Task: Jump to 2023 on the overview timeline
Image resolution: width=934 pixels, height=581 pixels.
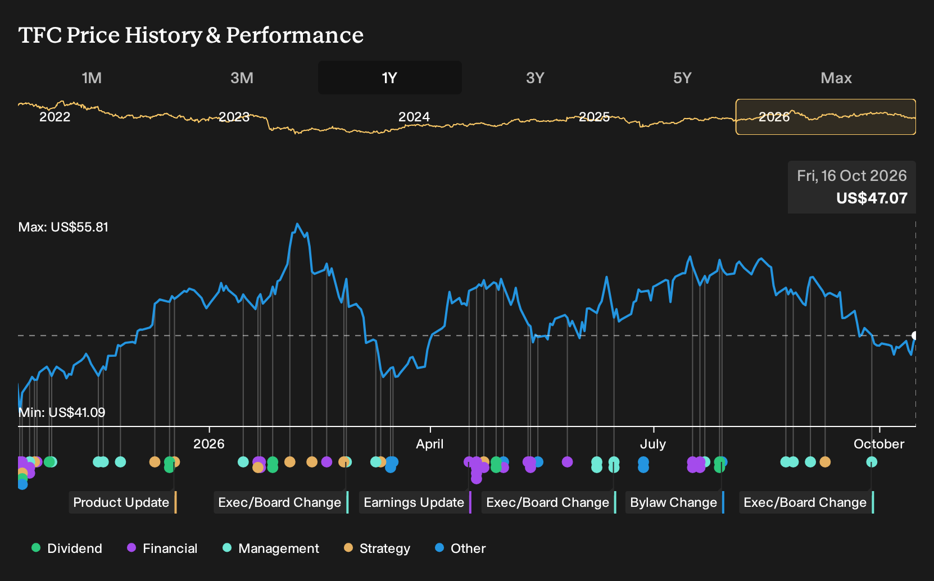Action: [234, 117]
